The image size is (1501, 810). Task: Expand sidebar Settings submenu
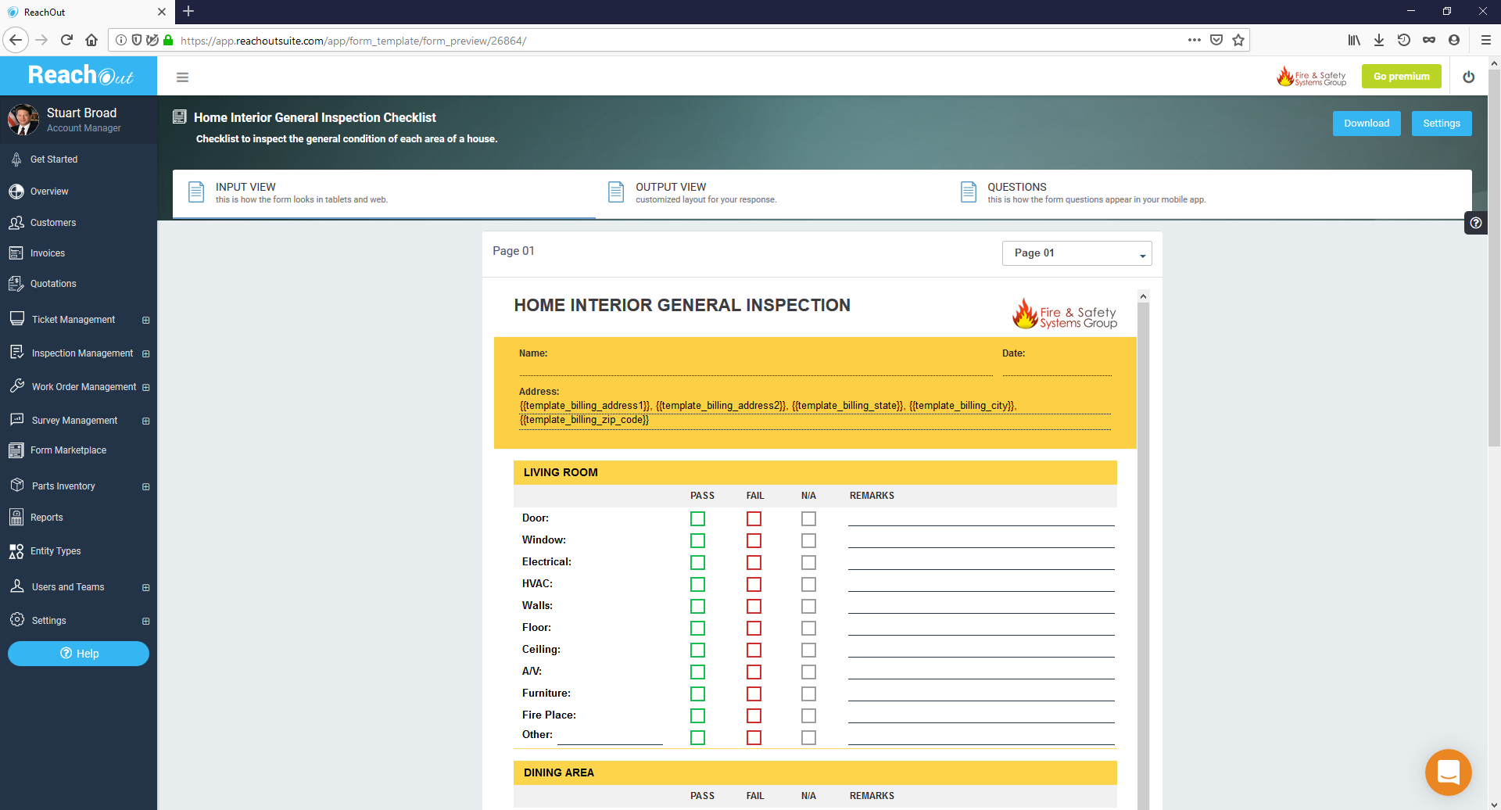click(145, 622)
